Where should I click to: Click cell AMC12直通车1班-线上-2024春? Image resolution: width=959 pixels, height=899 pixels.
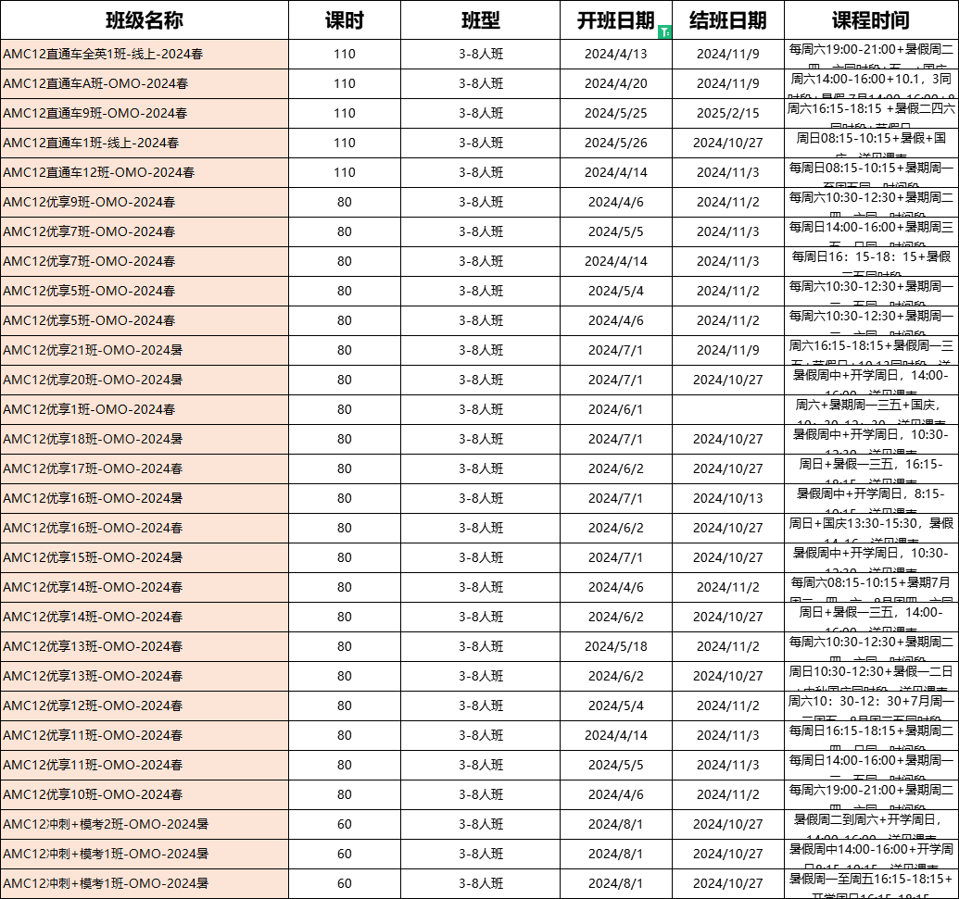click(x=145, y=143)
